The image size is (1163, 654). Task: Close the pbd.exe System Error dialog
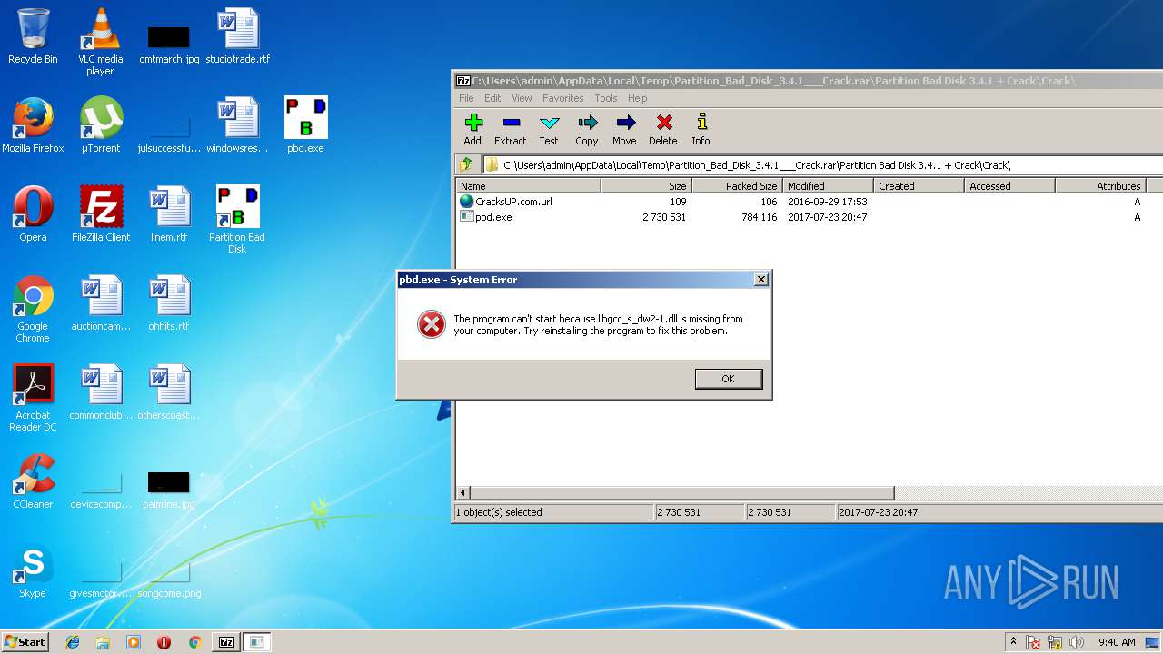761,280
